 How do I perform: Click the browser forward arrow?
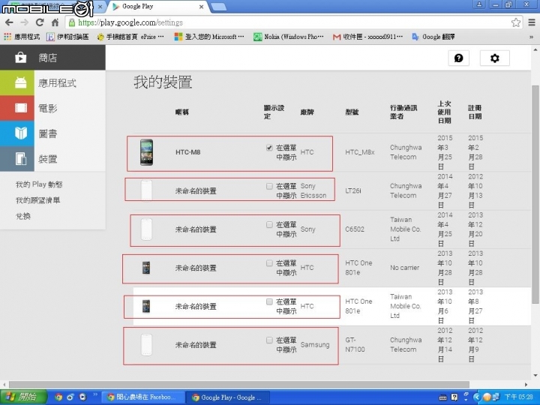25,22
